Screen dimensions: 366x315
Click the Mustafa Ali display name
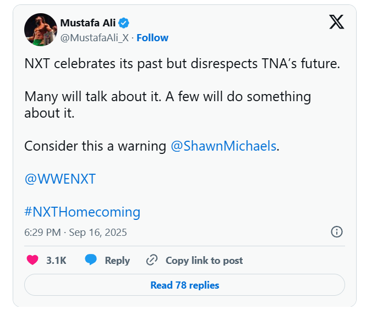(88, 23)
